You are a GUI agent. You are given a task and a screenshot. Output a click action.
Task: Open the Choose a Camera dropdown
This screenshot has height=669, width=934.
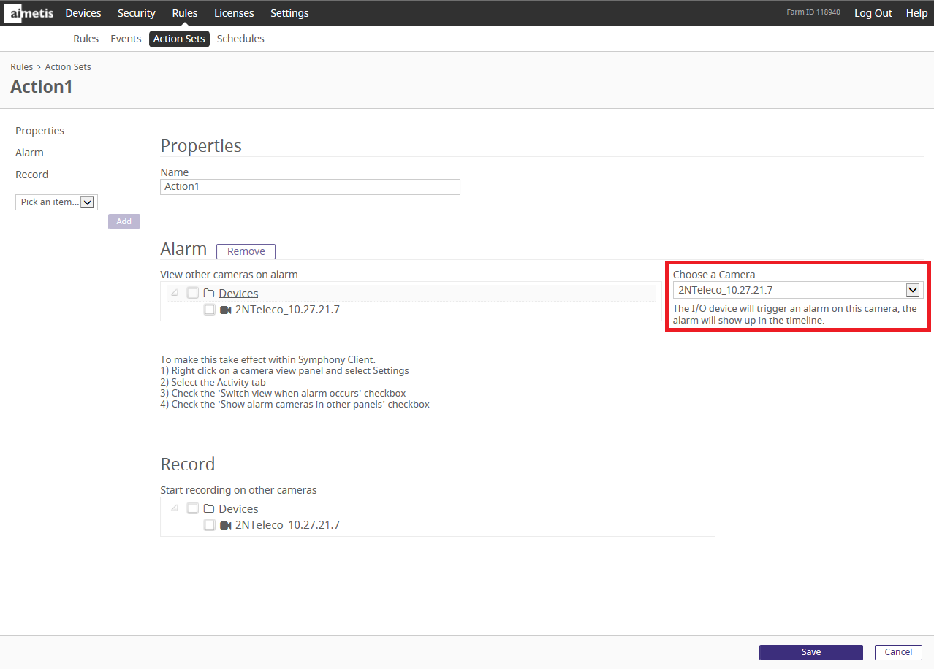click(x=912, y=290)
